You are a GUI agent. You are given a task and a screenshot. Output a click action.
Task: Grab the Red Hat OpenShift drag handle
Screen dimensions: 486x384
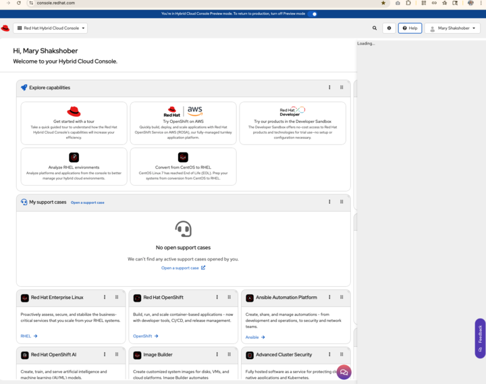tap(229, 297)
